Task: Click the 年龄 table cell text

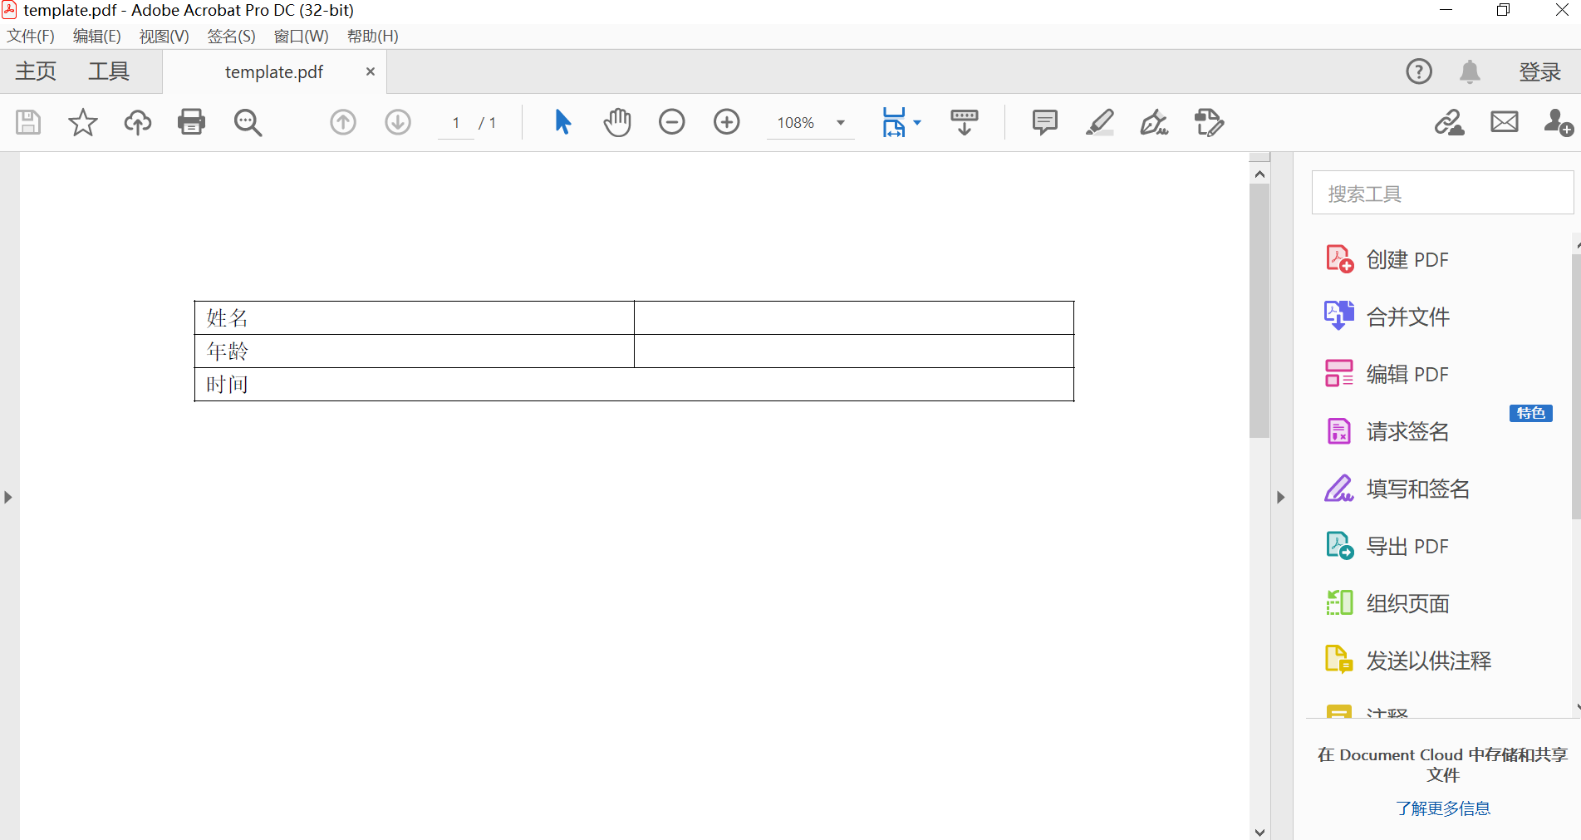Action: 227,351
